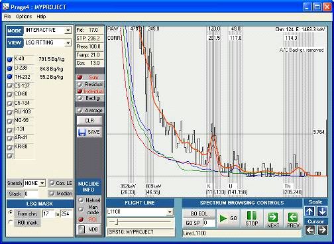This screenshot has height=244, width=334.
Task: Open the Flight Line dropdown showing L1100
Action: 170,212
